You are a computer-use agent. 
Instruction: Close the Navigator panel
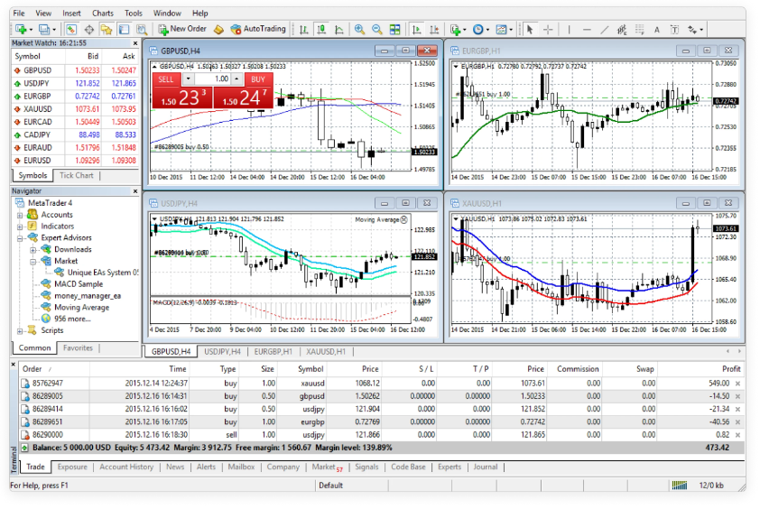[135, 191]
